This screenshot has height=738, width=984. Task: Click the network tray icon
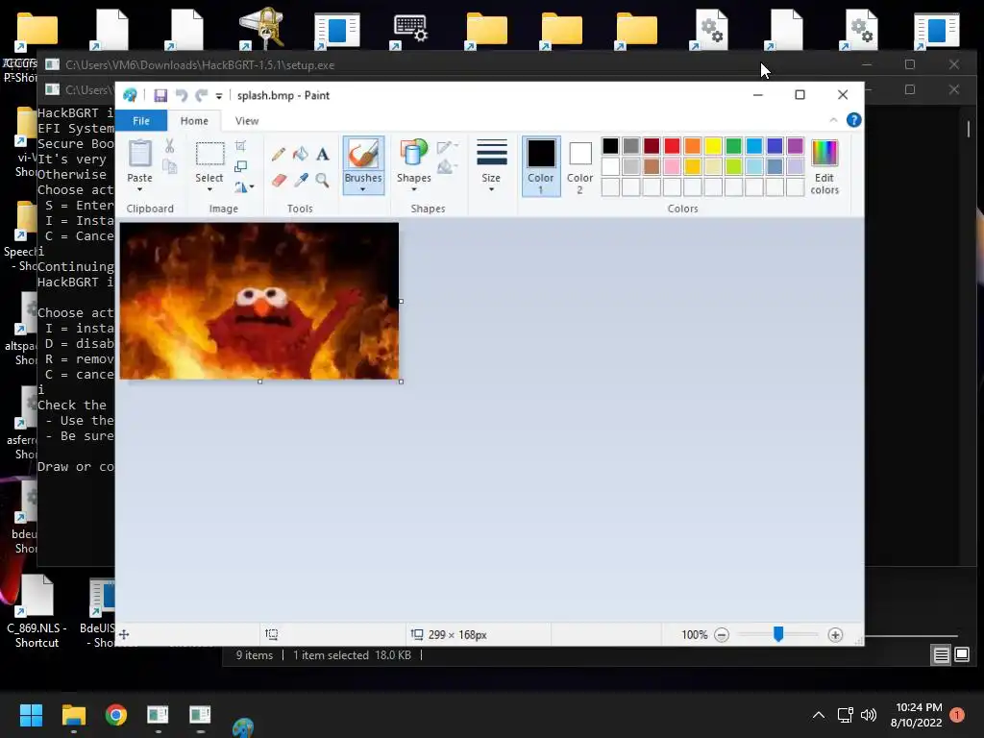coord(845,715)
